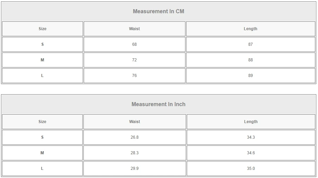Click the S size cell in CM table
The height and width of the screenshot is (178, 318).
pyautogui.click(x=42, y=44)
